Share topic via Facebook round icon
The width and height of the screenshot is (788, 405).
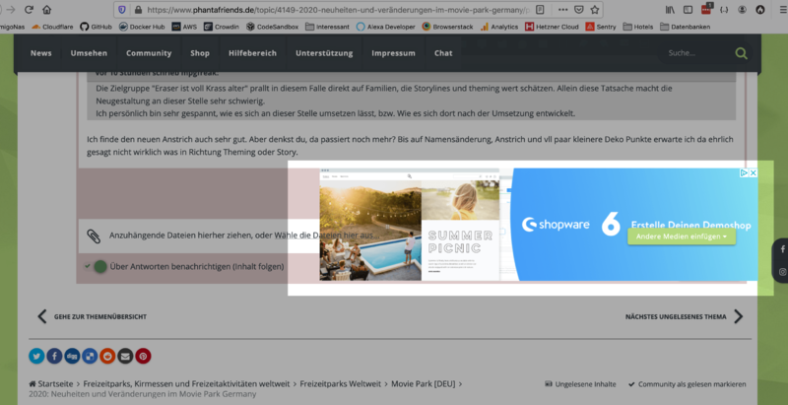click(x=54, y=356)
